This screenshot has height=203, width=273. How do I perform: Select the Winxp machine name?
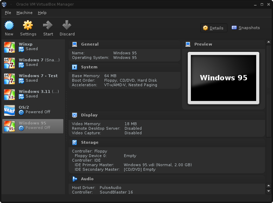[x=26, y=44]
